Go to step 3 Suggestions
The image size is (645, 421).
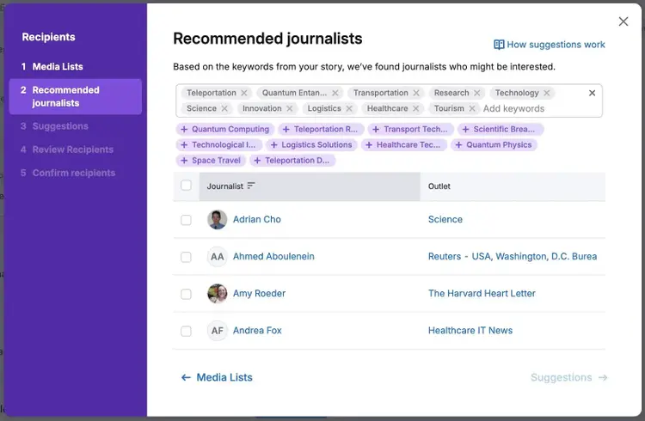[54, 126]
